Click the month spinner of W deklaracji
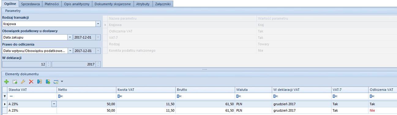The image size is (397, 115). pyautogui.click(x=48, y=64)
